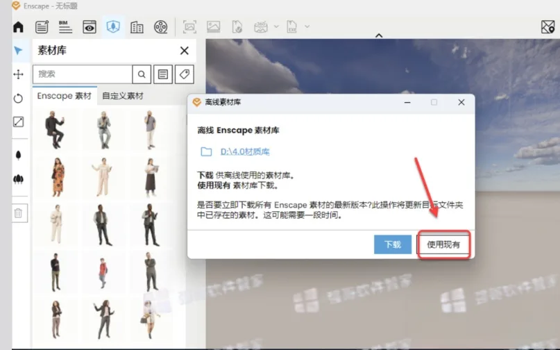560x350 pixels.
Task: Click the Home icon in Enscape toolbar
Action: [18, 27]
